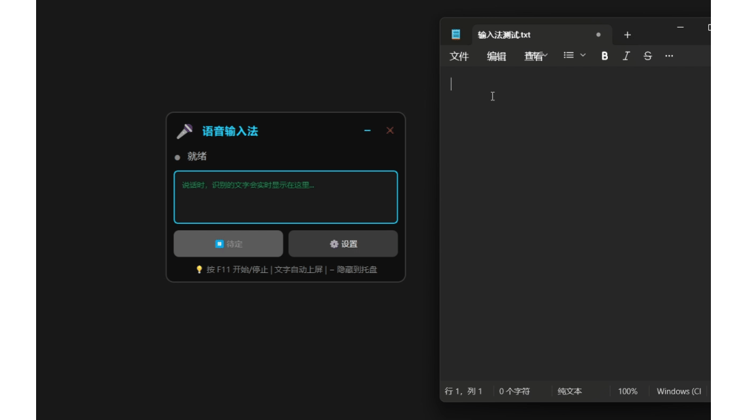The image size is (747, 420).
Task: Toggle strikethrough formatting in Notepad
Action: tap(648, 56)
